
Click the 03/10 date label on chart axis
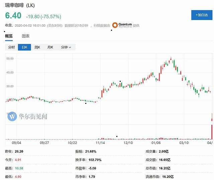tap(184, 143)
